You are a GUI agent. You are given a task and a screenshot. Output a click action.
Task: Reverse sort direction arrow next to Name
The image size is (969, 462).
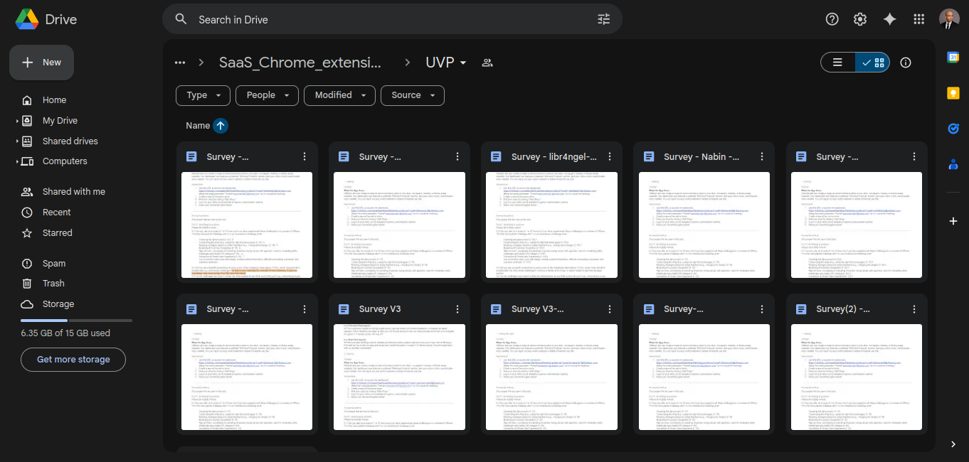point(221,126)
